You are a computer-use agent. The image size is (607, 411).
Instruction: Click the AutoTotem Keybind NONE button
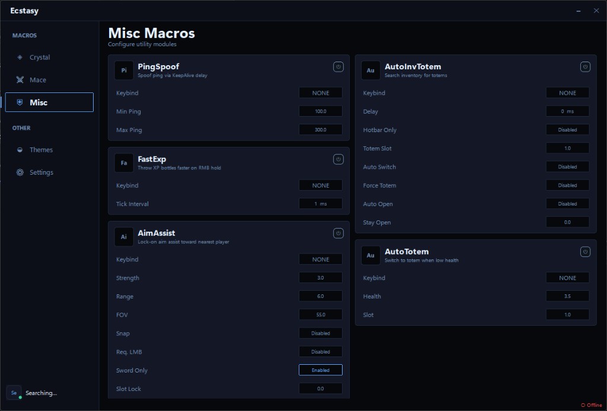click(567, 278)
